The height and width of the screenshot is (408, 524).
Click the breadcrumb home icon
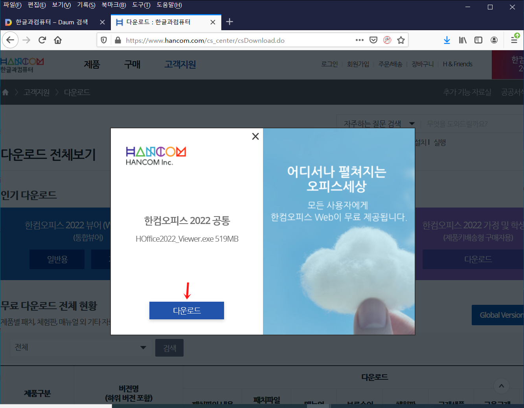point(6,92)
